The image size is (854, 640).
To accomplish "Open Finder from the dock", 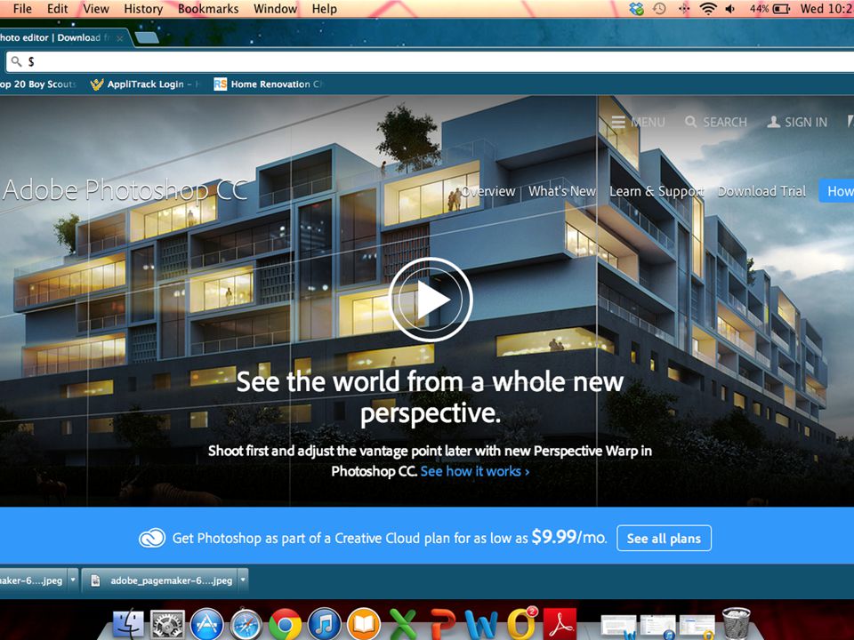I will coord(128,624).
